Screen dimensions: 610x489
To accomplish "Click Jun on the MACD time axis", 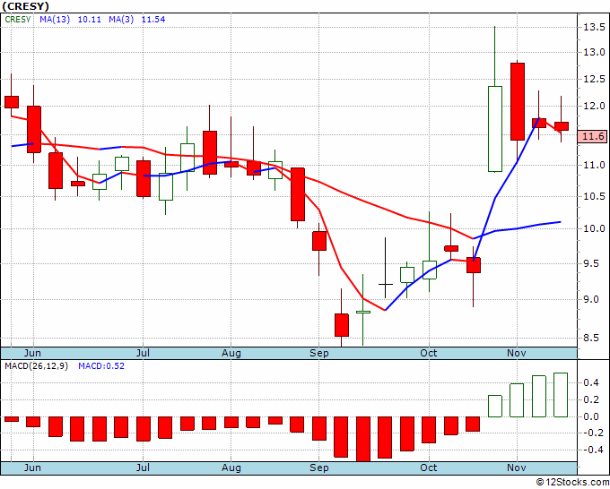I will (x=32, y=468).
